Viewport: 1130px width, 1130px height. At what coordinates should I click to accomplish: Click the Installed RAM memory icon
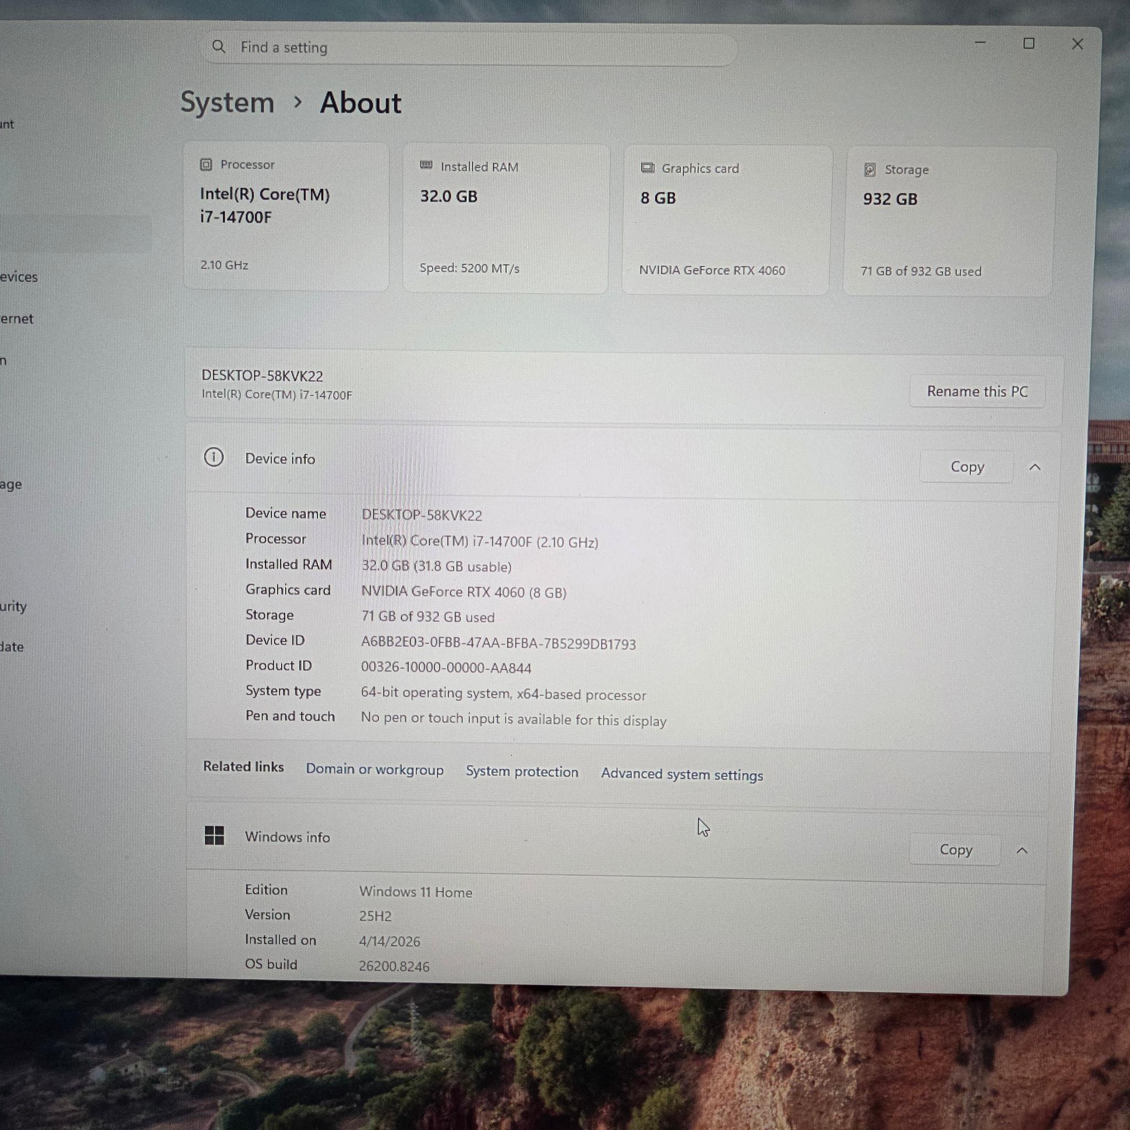coord(427,166)
